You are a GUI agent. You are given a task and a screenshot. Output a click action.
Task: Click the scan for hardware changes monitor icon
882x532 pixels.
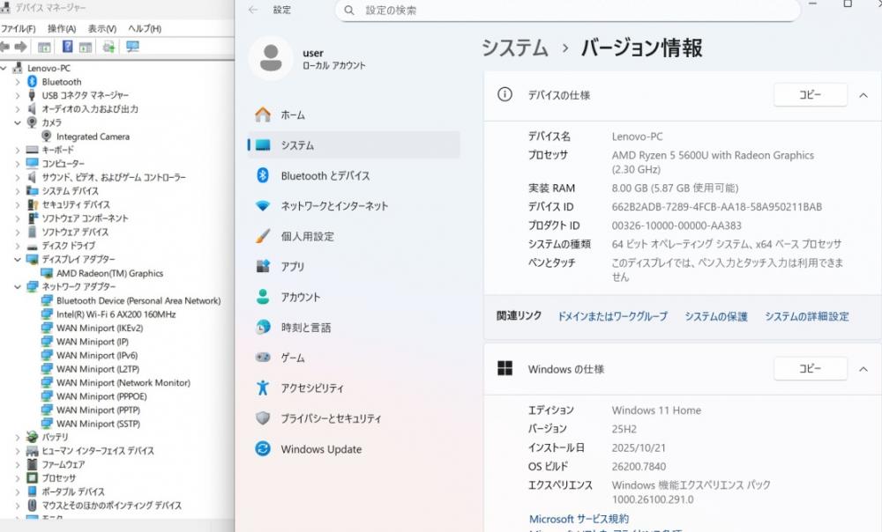coord(132,47)
